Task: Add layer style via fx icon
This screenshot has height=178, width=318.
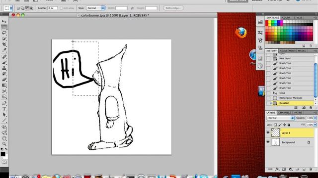Action: [277, 169]
